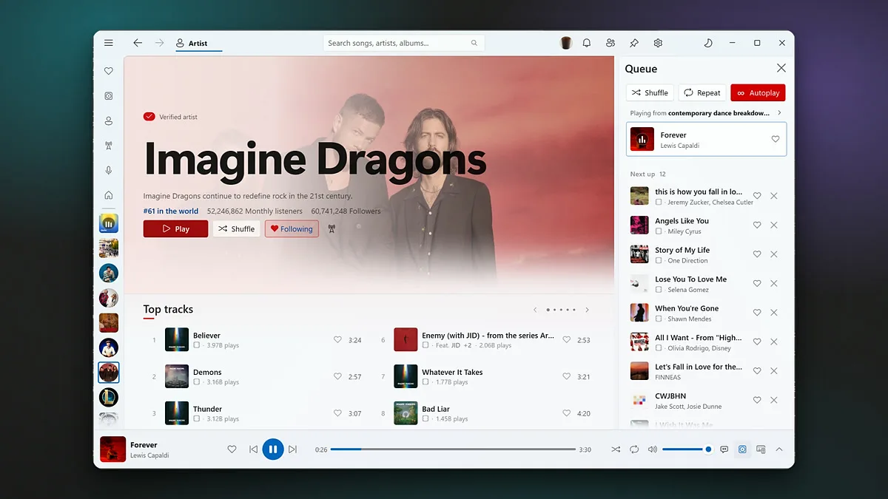
Task: Open Liked songs heart in sidebar
Action: click(x=109, y=72)
